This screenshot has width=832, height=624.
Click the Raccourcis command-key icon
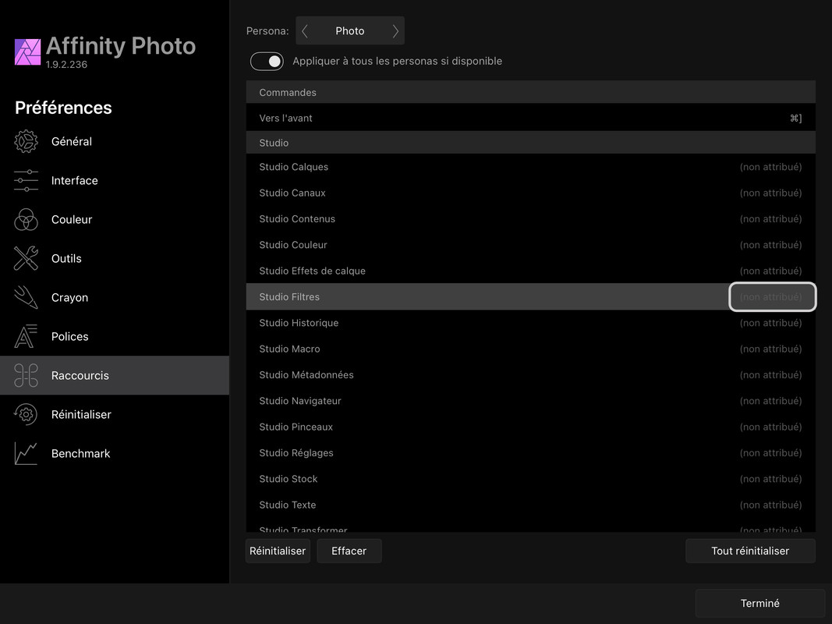coord(26,376)
